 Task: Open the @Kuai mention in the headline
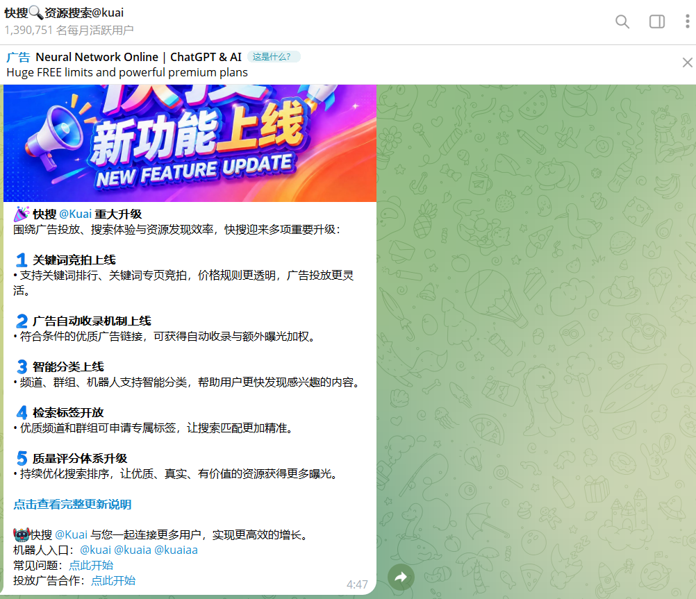(x=75, y=214)
